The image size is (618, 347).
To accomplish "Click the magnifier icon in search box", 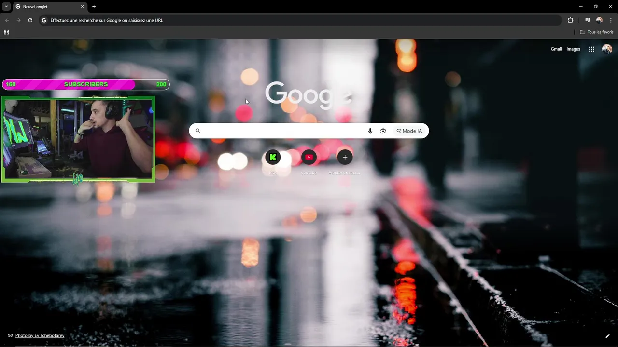I will coord(197,131).
